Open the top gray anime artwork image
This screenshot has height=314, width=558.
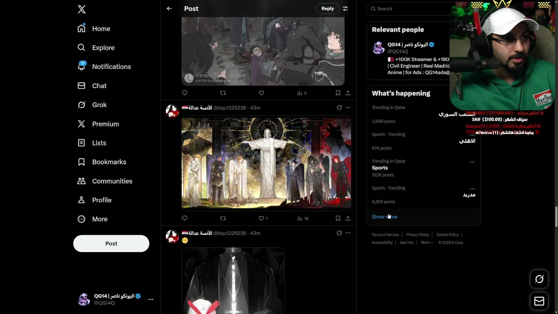point(263,51)
